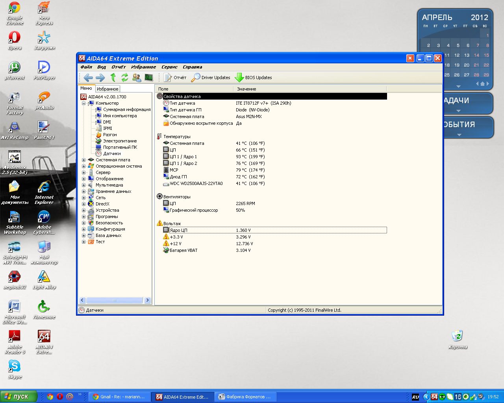Expand the DirectX tree node
Viewport: 504px width, 403px height.
(x=83, y=204)
